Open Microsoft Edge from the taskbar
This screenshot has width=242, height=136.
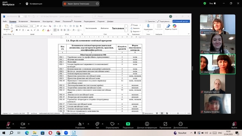(x=27, y=133)
